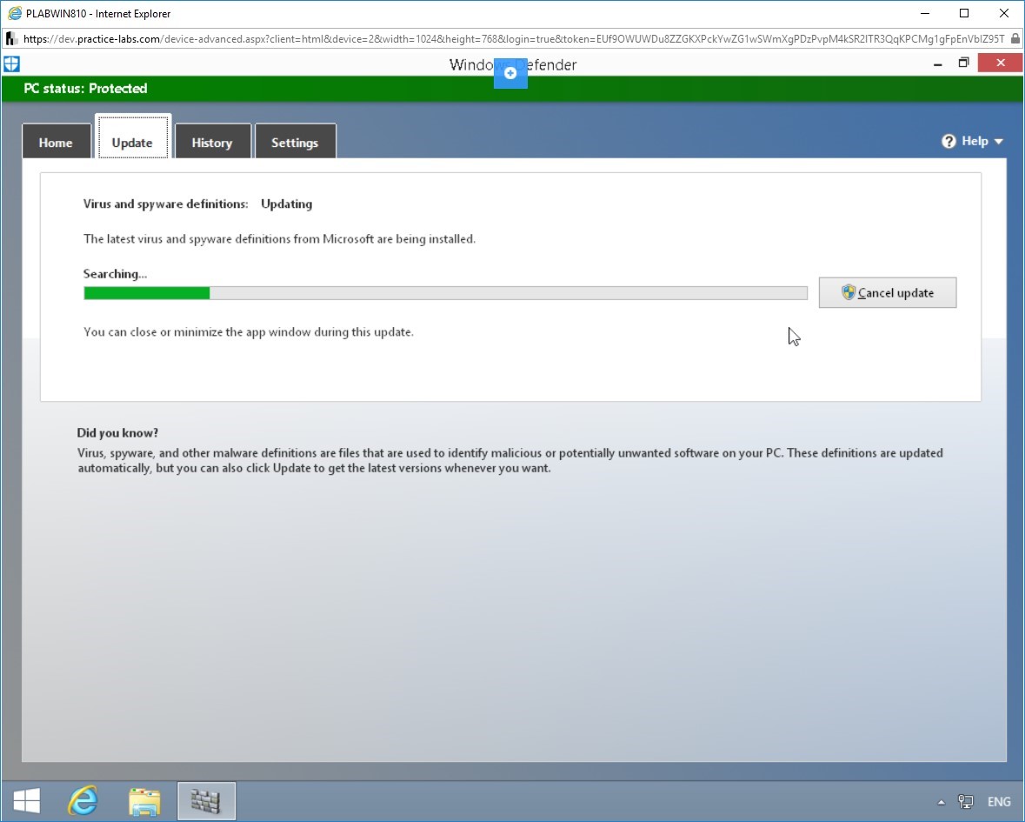Click the 'Searching...' status text
The image size is (1025, 822).
click(115, 274)
